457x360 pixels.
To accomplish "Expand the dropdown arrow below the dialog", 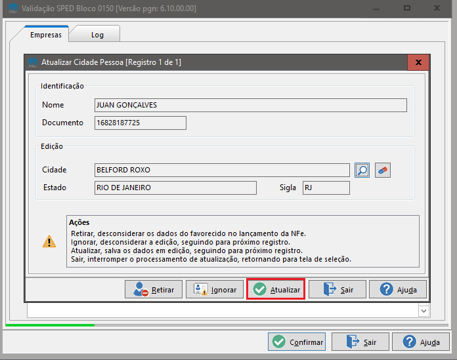I will 424,311.
